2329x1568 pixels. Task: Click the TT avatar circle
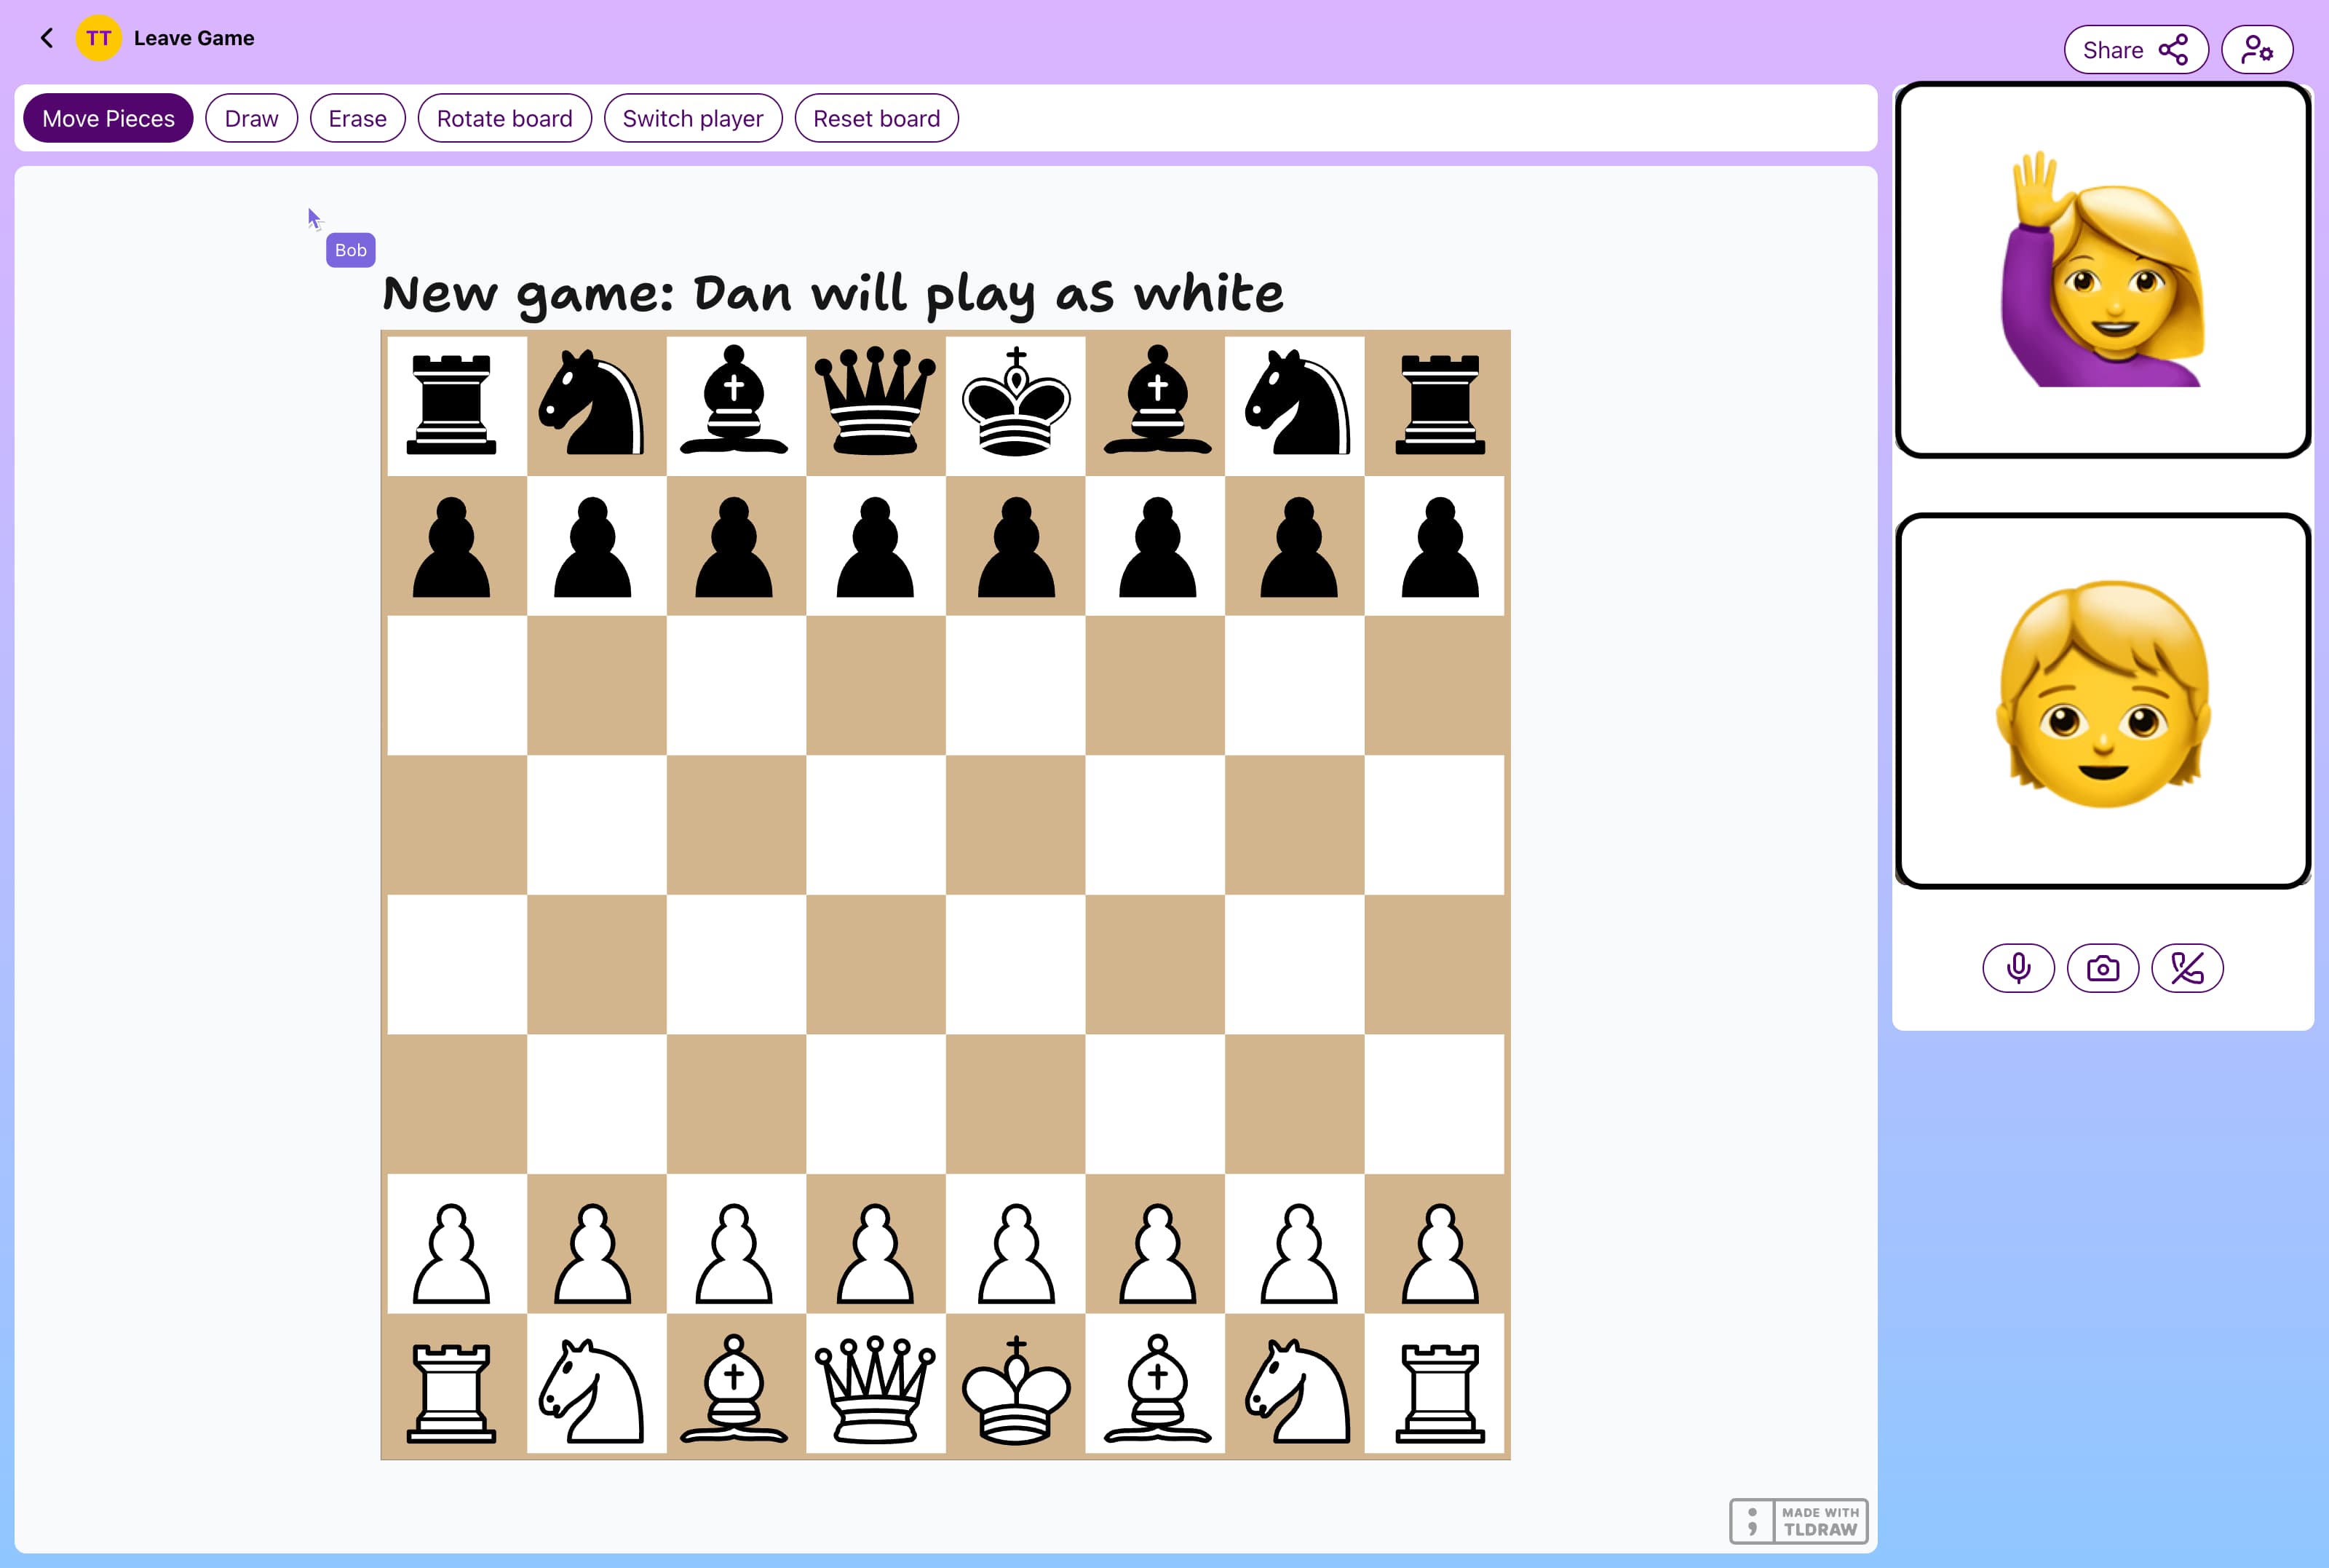[98, 38]
